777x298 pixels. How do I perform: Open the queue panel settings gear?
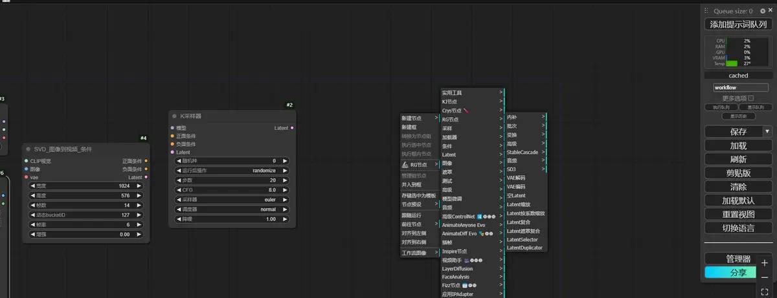[761, 11]
